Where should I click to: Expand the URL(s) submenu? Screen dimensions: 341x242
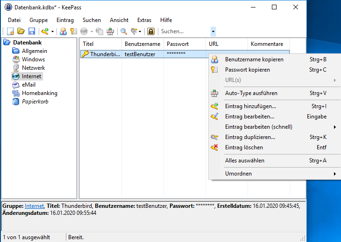275,80
